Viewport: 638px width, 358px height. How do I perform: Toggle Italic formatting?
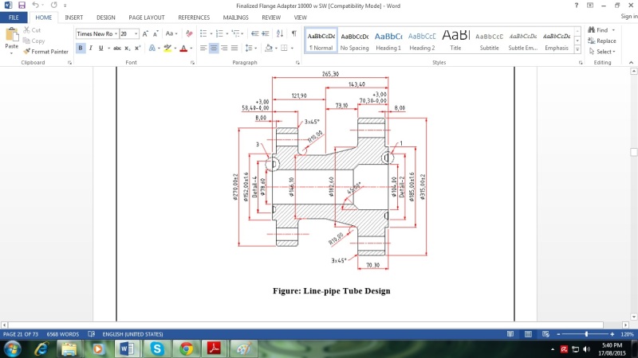(x=90, y=48)
